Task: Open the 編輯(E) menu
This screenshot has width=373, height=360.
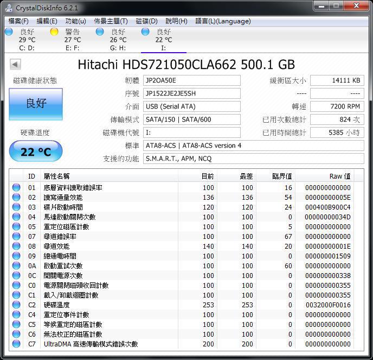Action: tap(47, 21)
